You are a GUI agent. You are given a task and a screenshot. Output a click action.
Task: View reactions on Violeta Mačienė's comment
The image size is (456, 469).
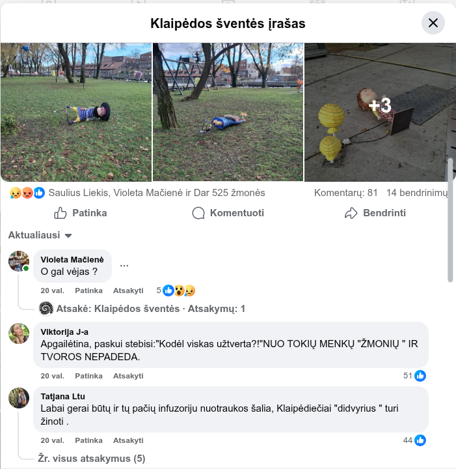176,291
